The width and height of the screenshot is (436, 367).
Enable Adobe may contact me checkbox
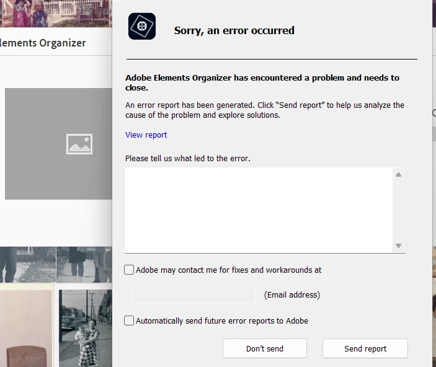click(x=129, y=270)
